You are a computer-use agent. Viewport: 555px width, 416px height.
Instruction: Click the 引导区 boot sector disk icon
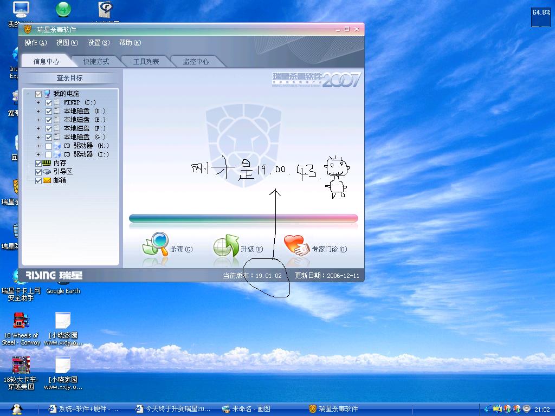tap(47, 172)
